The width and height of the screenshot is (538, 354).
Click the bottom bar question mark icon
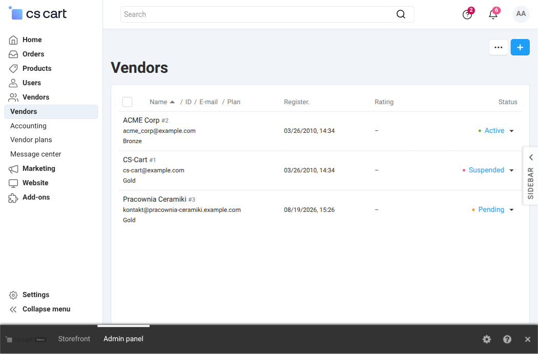507,339
